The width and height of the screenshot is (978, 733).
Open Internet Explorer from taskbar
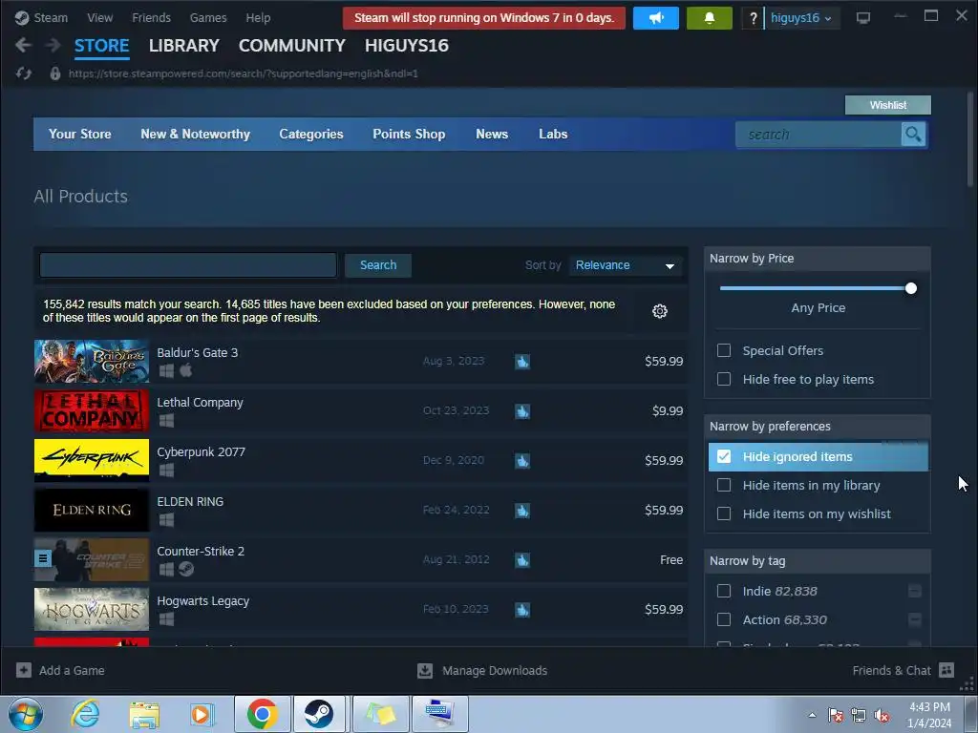click(x=85, y=714)
